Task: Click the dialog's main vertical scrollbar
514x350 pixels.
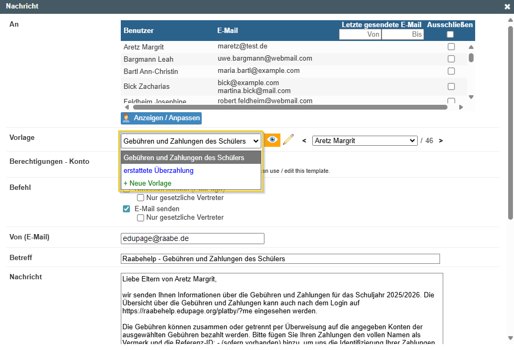Action: [x=510, y=123]
